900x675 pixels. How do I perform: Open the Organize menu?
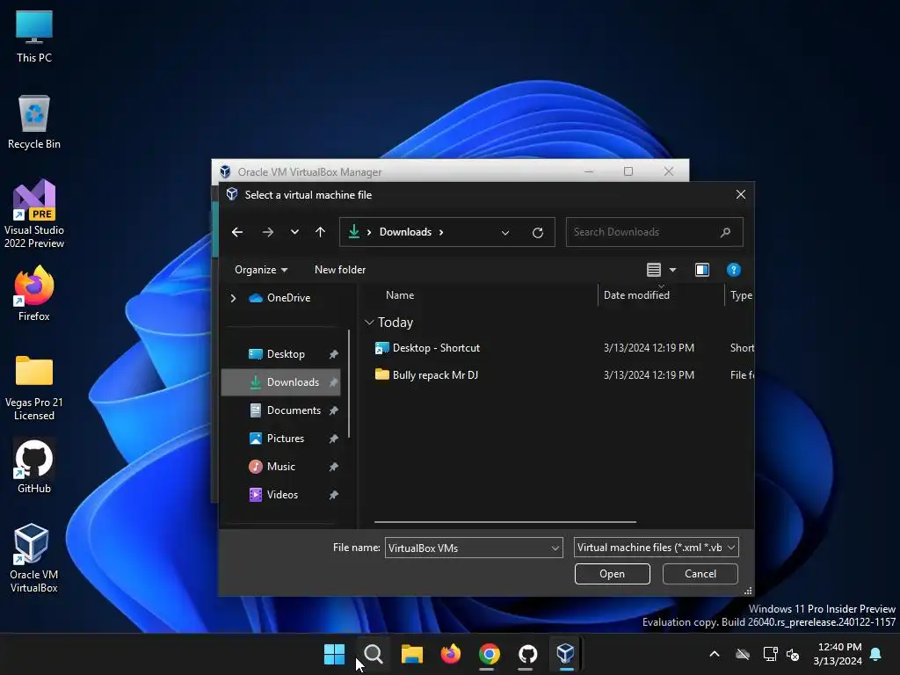pyautogui.click(x=261, y=270)
